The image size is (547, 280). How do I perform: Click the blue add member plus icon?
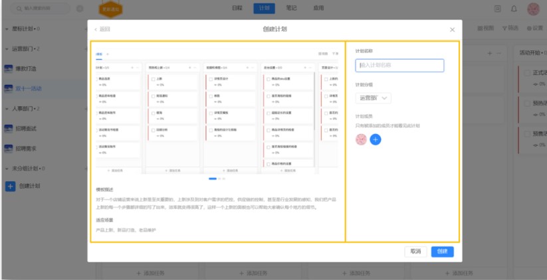376,140
